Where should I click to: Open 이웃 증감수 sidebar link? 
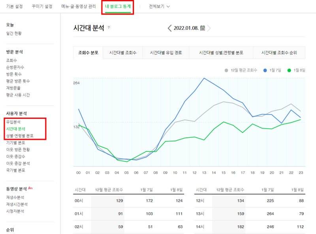click(15, 156)
